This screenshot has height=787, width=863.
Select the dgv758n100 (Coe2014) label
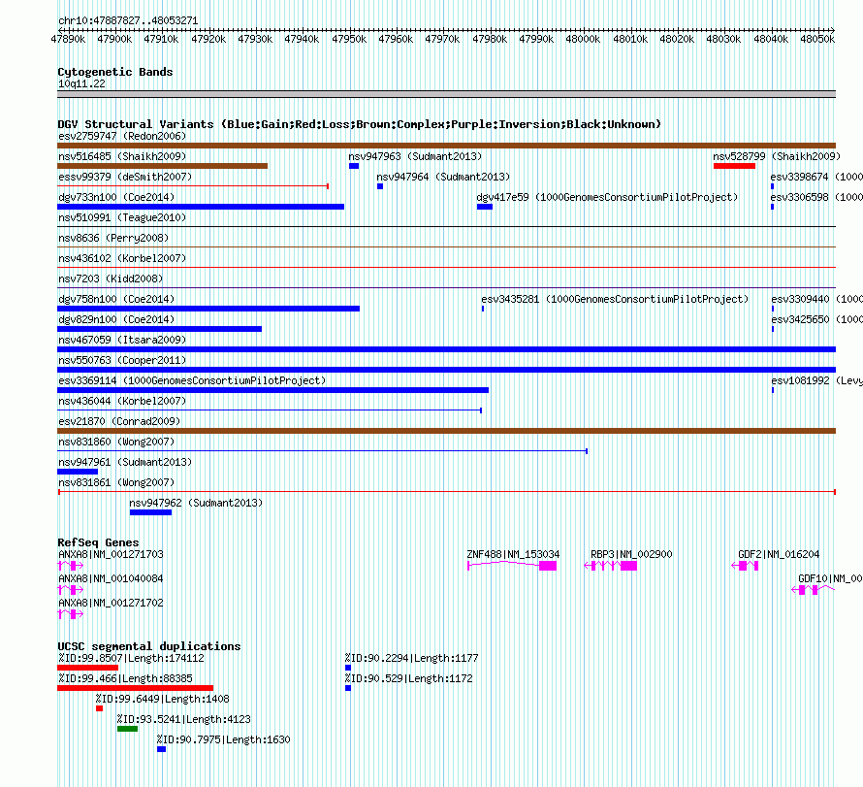pyautogui.click(x=116, y=299)
